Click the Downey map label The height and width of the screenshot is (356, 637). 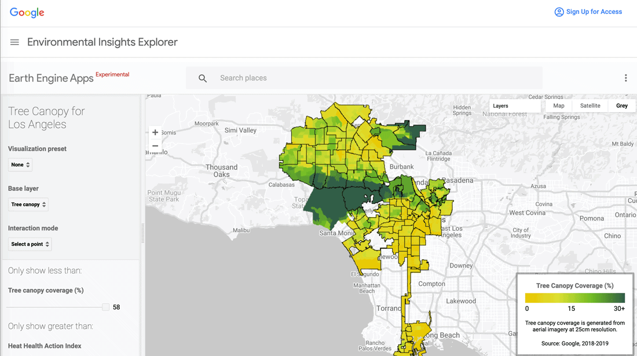[461, 266]
